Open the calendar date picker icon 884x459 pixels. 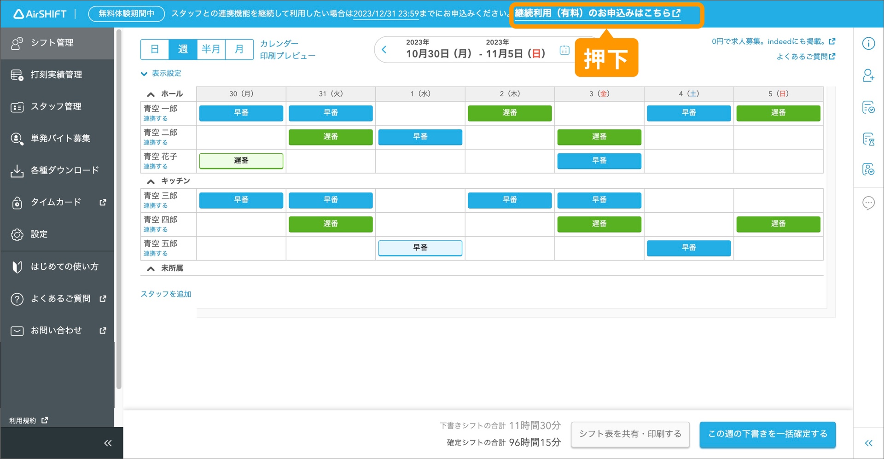(564, 50)
